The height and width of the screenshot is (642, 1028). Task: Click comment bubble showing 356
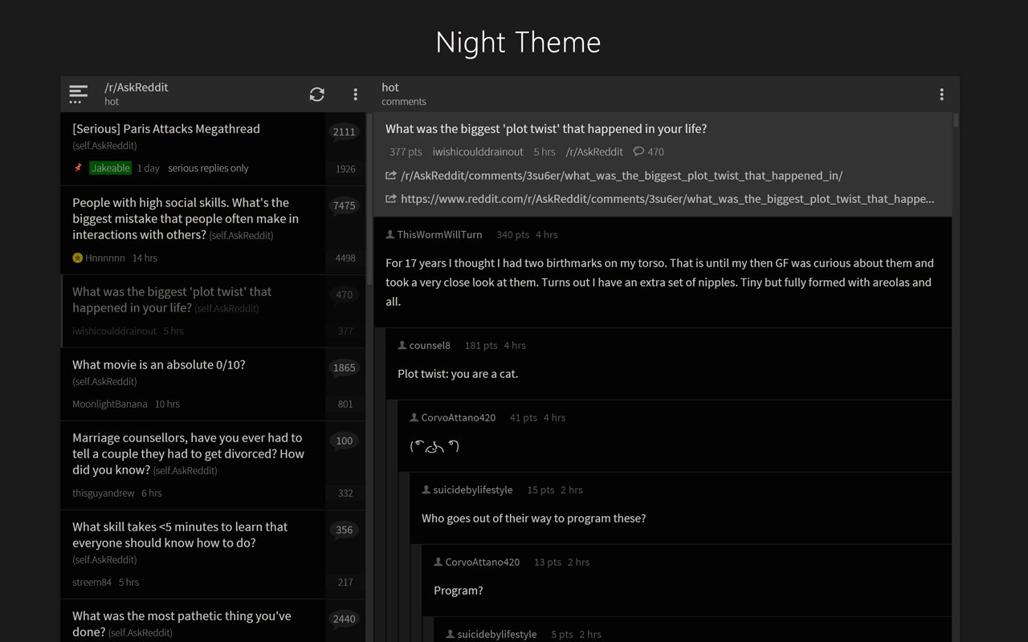(x=345, y=530)
